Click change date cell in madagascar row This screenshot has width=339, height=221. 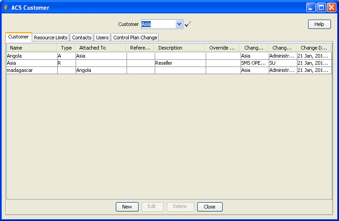tap(314, 70)
